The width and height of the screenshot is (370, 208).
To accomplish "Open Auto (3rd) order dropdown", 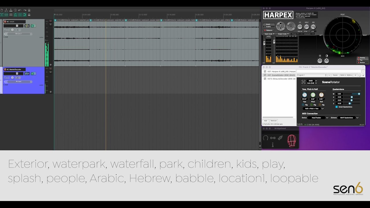I will [312, 83].
